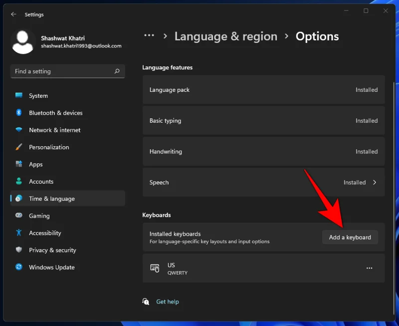
Task: Click the Find a setting search box
Action: pos(67,71)
